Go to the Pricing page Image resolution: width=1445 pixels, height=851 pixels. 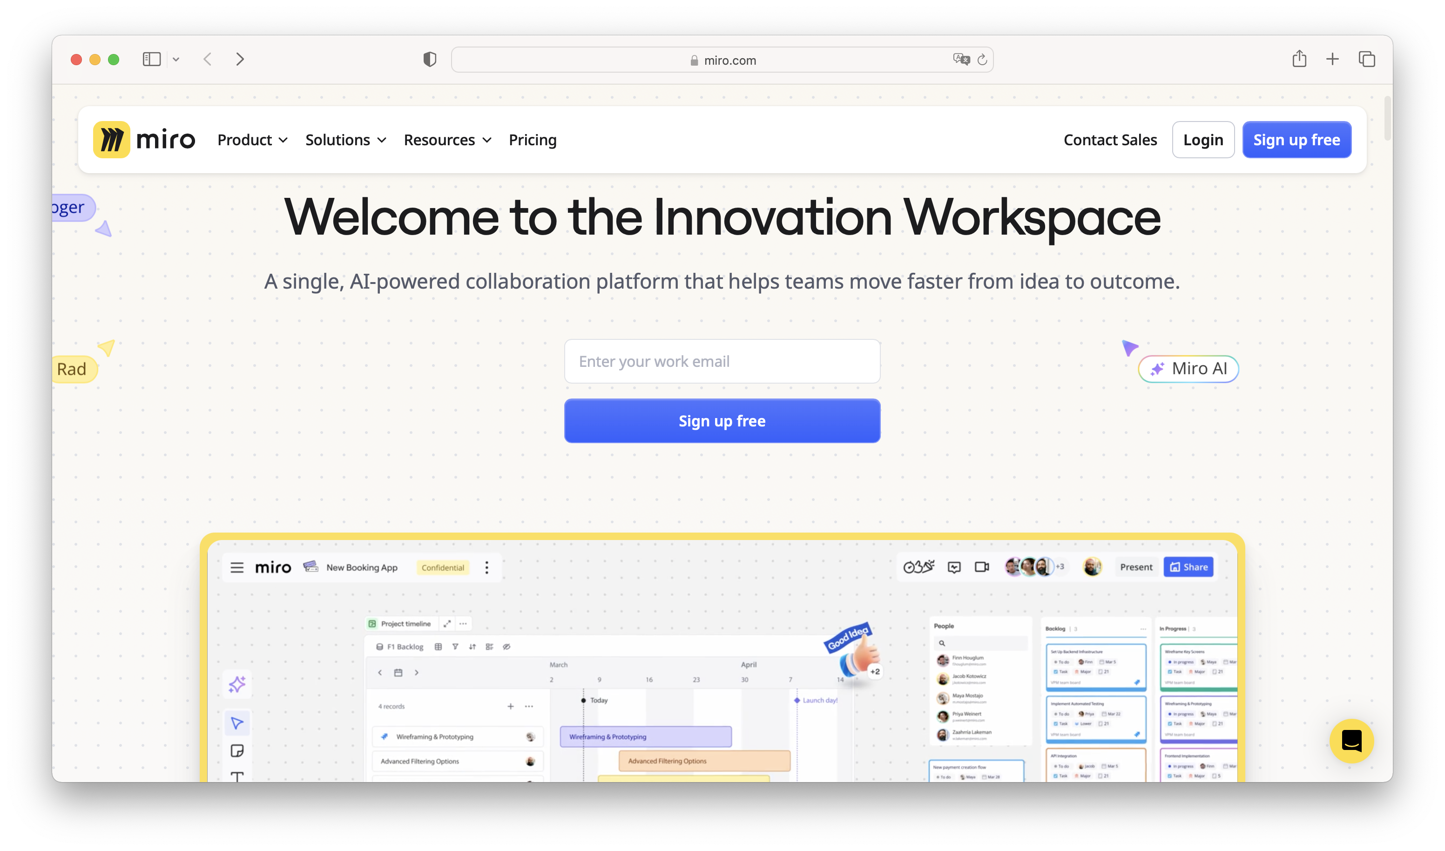pos(532,140)
